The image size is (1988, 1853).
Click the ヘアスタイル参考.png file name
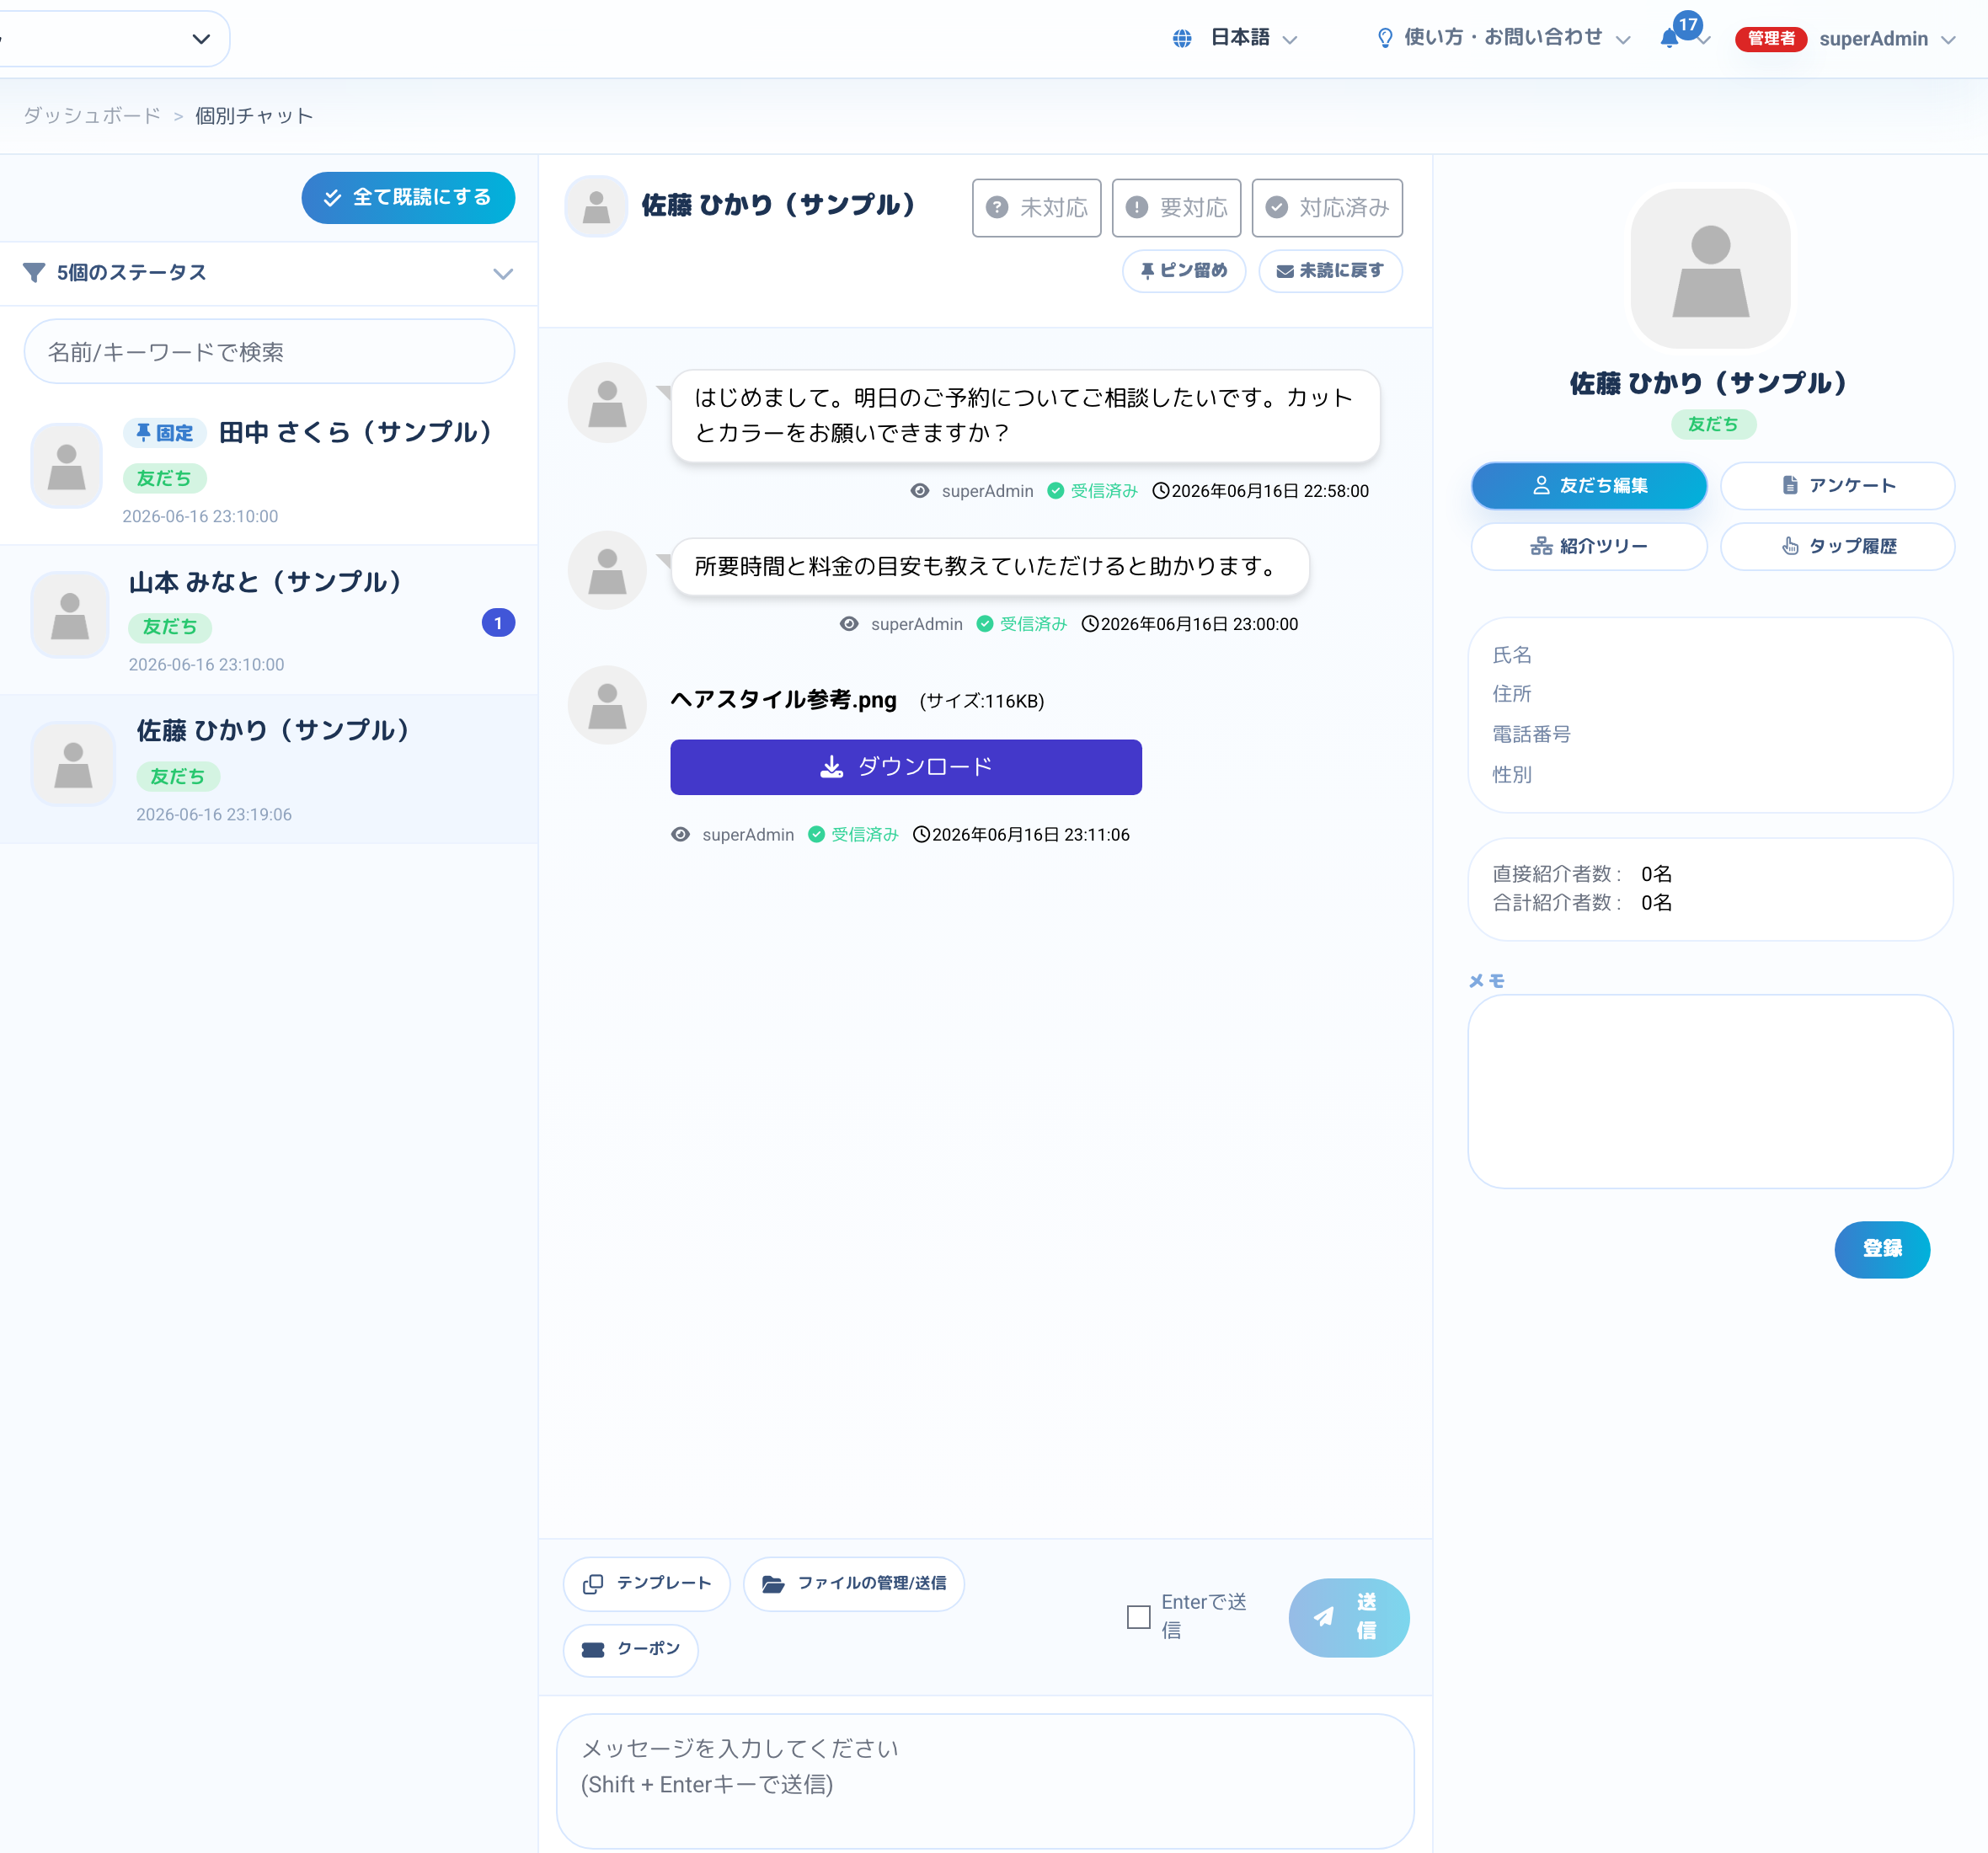(783, 700)
